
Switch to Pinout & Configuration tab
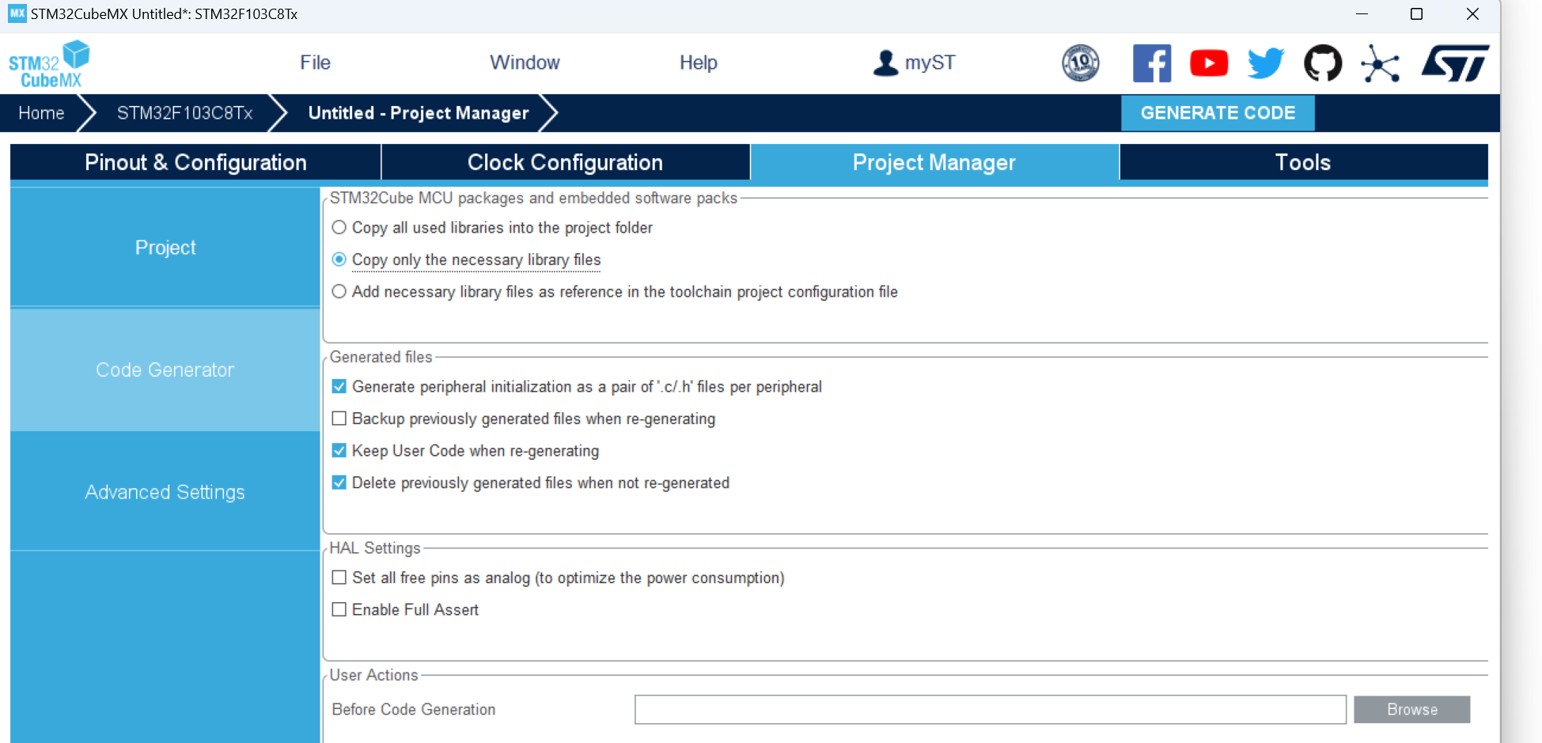[195, 162]
